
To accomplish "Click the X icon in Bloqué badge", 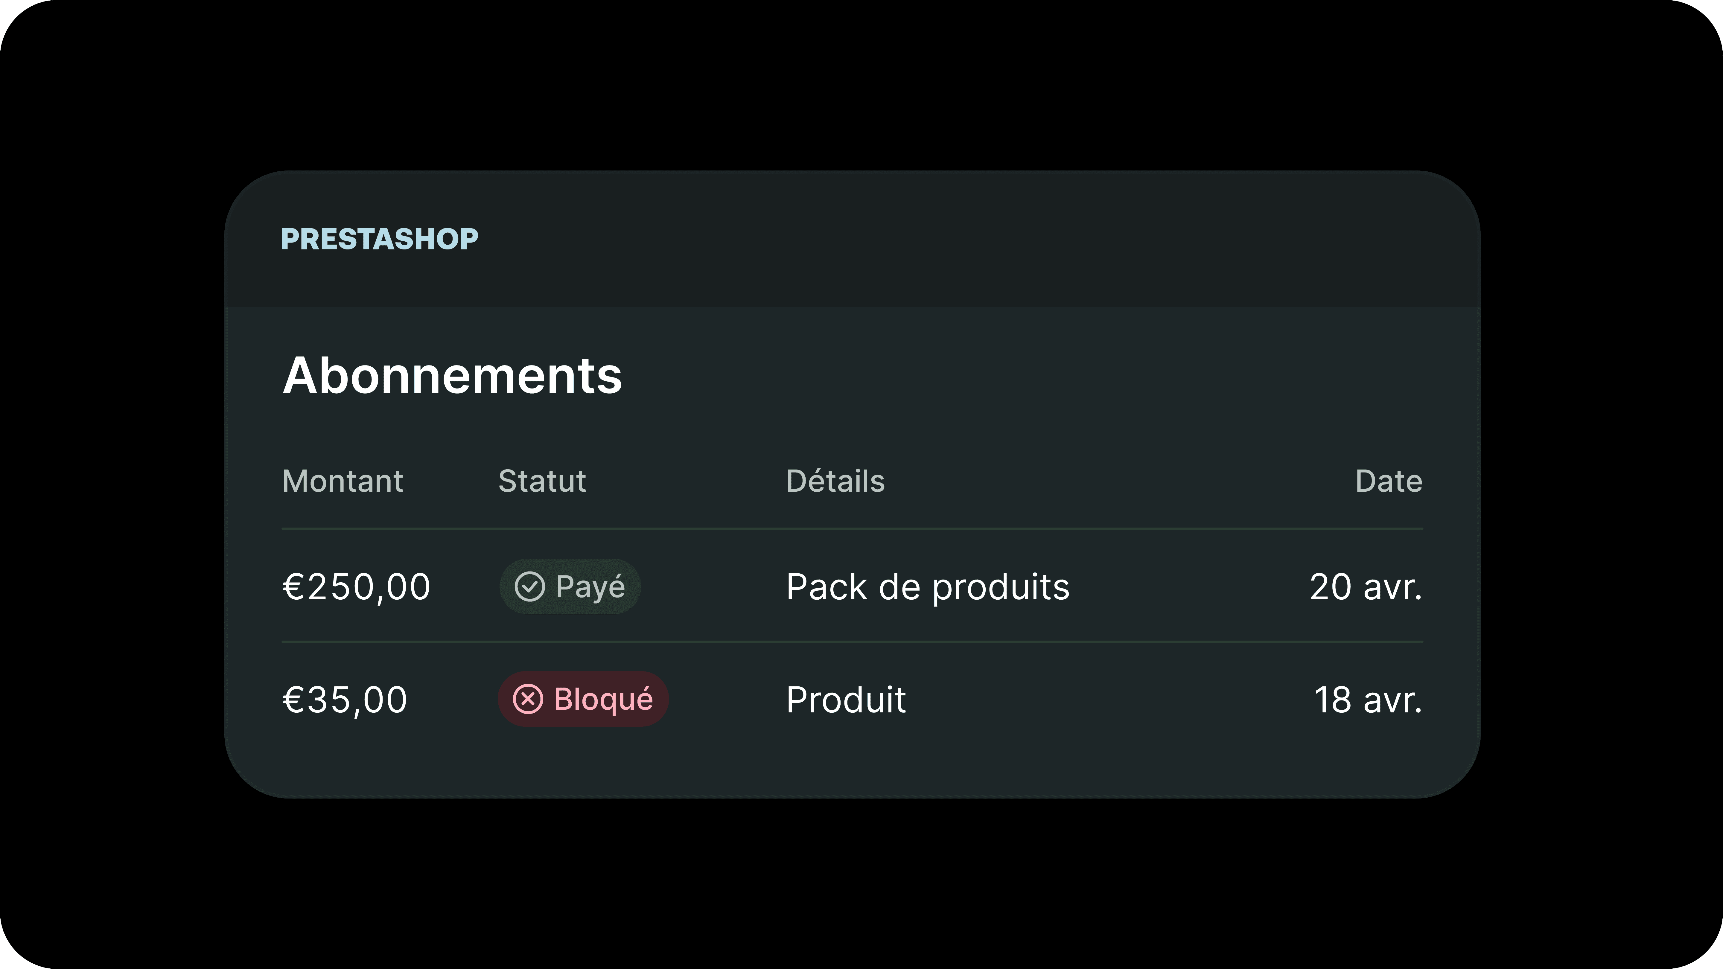I will pyautogui.click(x=528, y=700).
